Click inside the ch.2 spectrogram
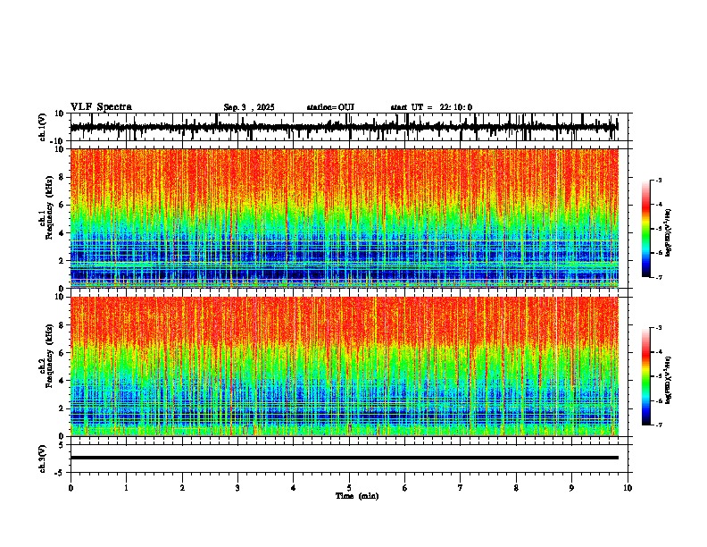 click(345, 366)
